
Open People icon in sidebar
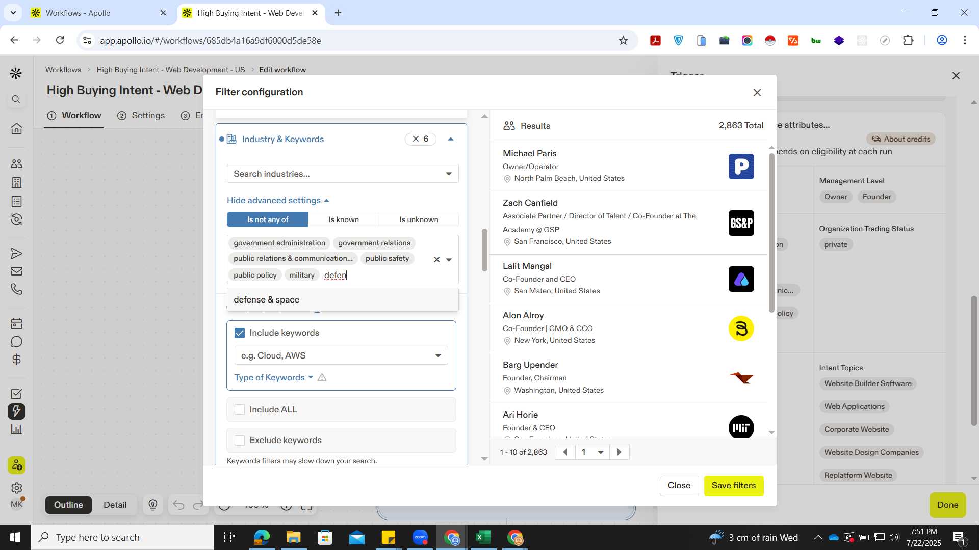click(x=16, y=163)
